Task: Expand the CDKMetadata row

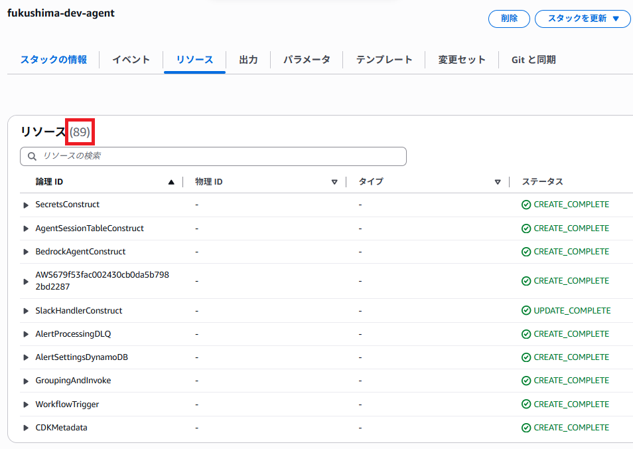Action: click(26, 428)
